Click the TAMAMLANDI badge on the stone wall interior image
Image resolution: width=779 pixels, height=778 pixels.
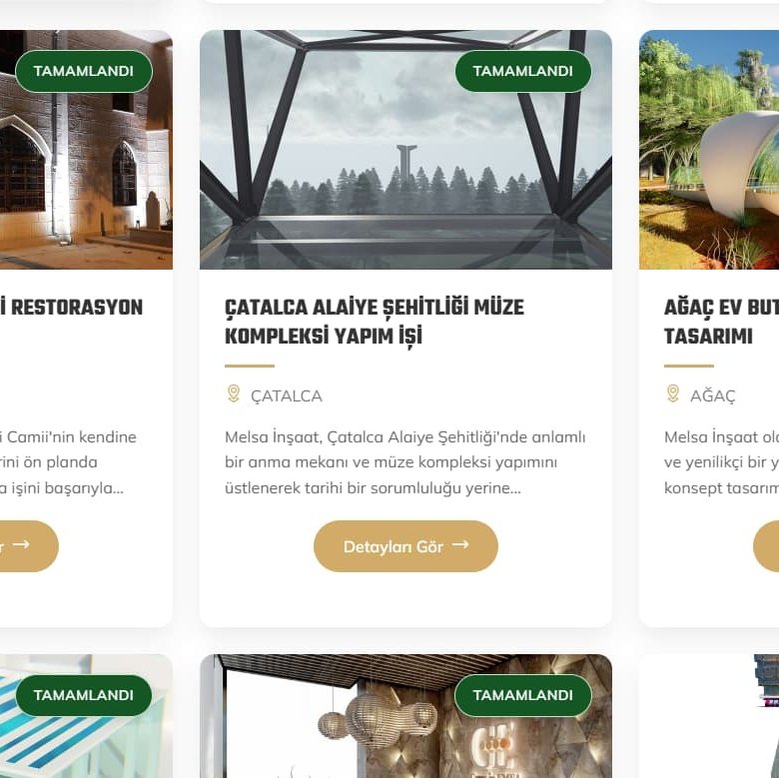click(523, 695)
